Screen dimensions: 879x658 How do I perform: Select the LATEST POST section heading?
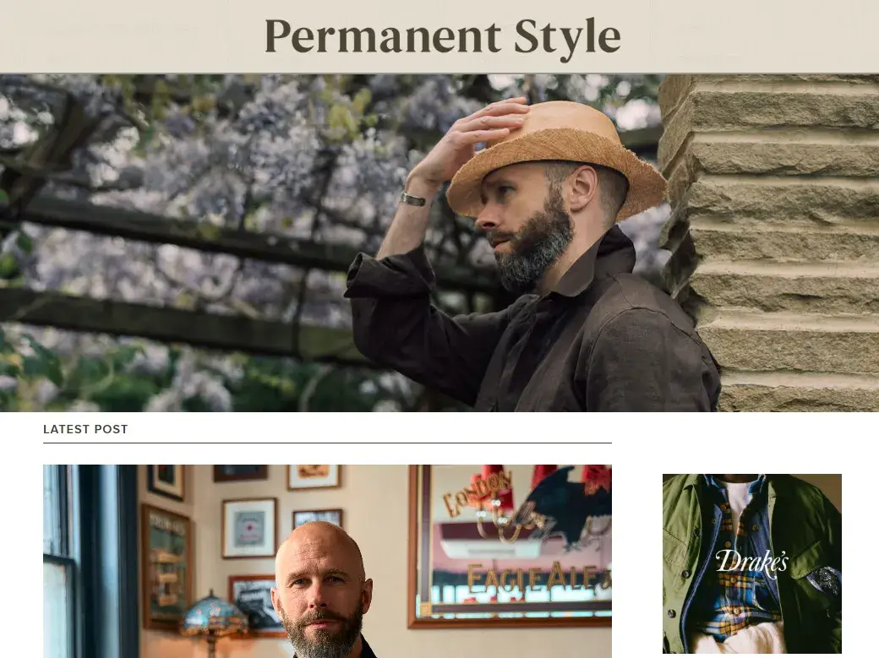click(x=85, y=429)
